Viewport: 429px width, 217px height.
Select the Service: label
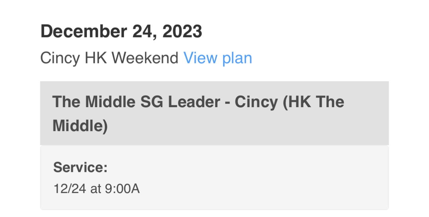[80, 167]
